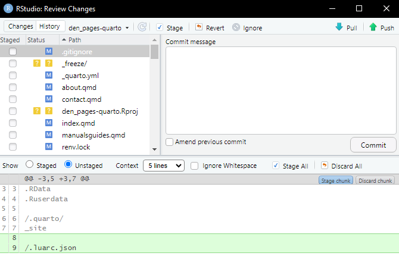Click the Discard All icon
Image resolution: width=399 pixels, height=262 pixels.
(x=325, y=166)
